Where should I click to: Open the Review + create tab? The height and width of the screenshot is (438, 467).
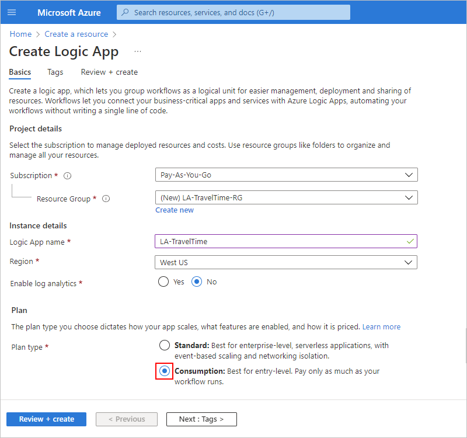[109, 72]
